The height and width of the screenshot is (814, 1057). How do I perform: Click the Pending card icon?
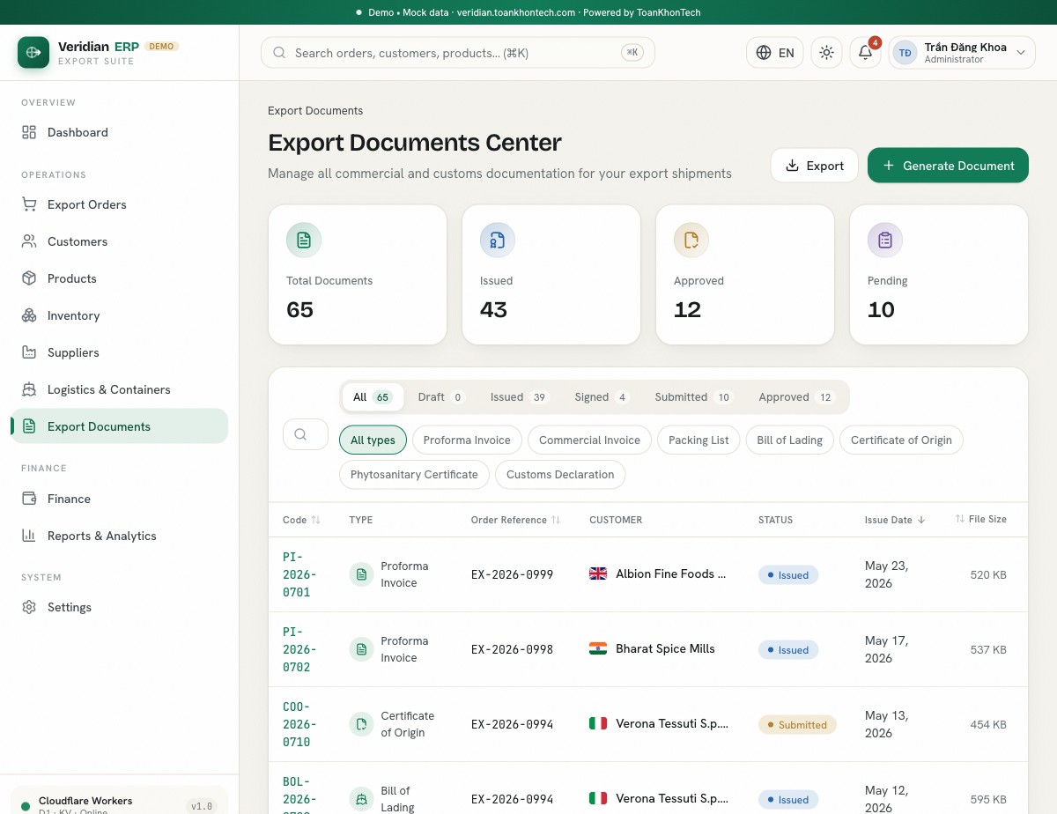tap(885, 240)
